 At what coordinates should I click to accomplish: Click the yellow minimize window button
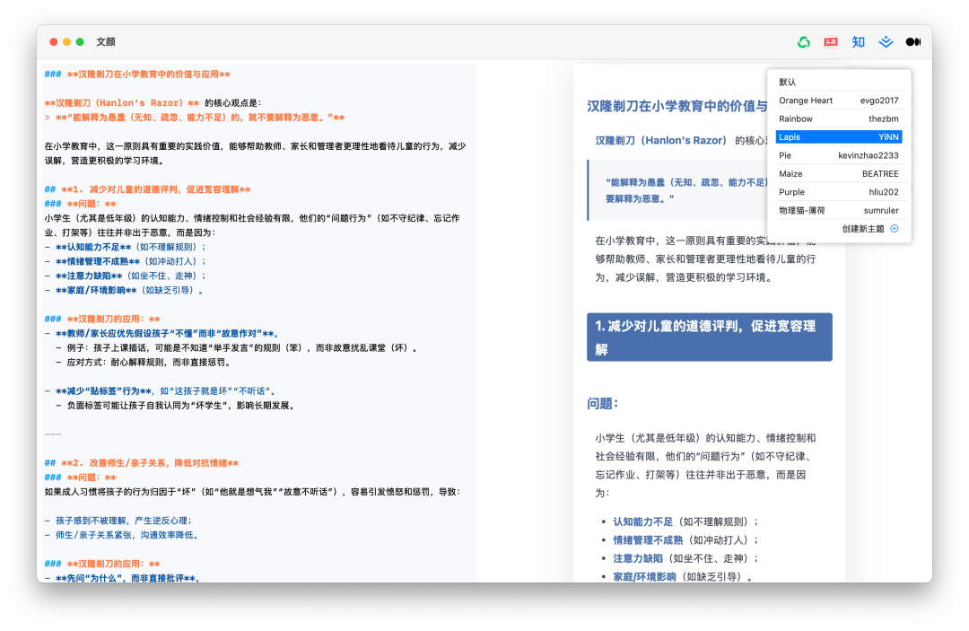66,42
